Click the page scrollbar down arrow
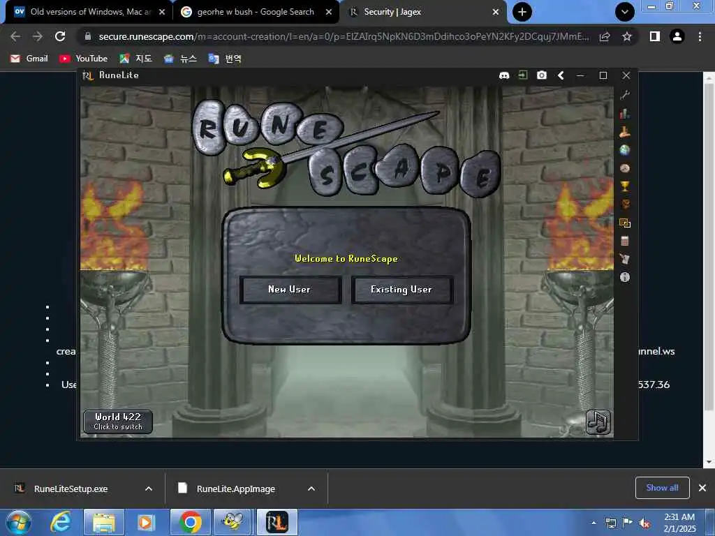715x536 pixels. pos(709,462)
